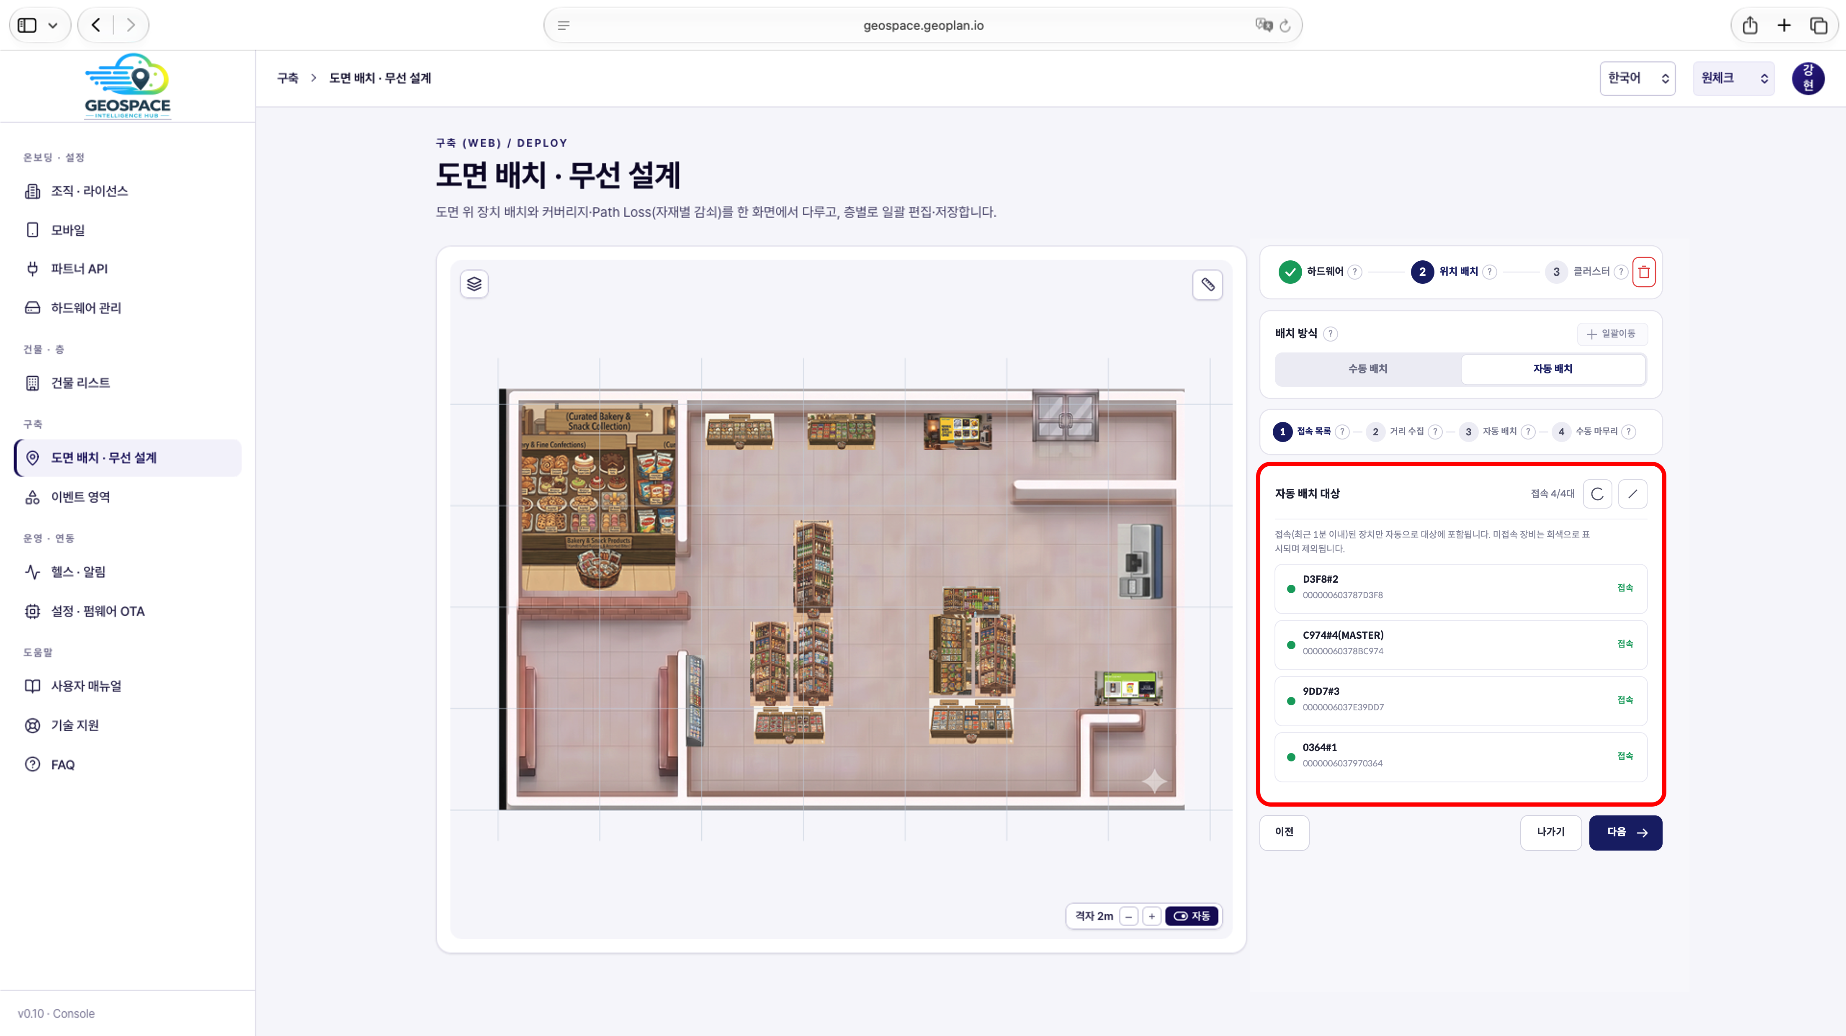Open a new browser tab
Screen dimensions: 1846x1036
(x=1784, y=26)
